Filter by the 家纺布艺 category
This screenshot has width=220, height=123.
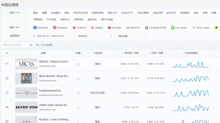coord(171,13)
